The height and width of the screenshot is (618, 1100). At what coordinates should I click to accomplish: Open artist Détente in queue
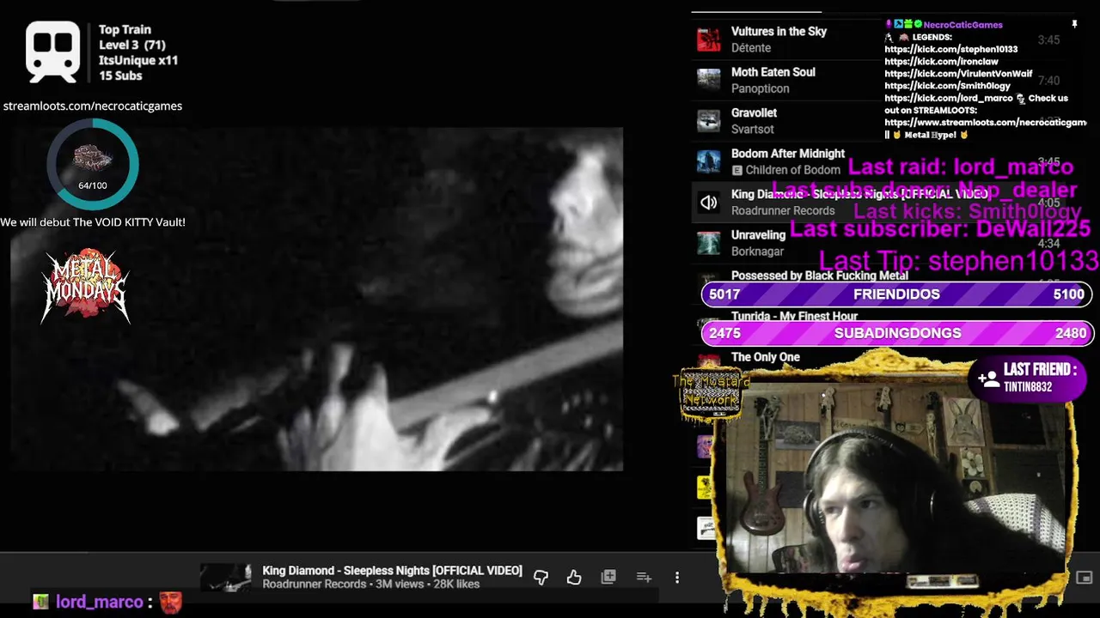(x=751, y=48)
